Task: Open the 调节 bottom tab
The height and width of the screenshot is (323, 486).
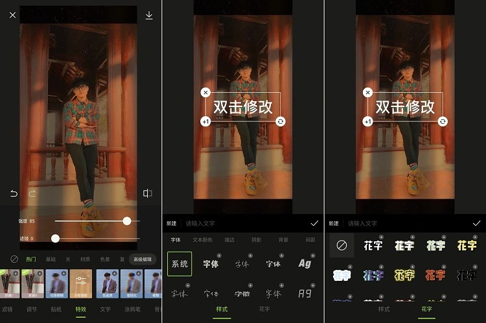Action: tap(32, 309)
